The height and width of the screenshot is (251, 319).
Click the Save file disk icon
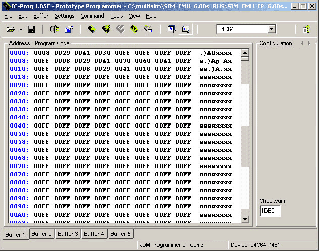31,29
